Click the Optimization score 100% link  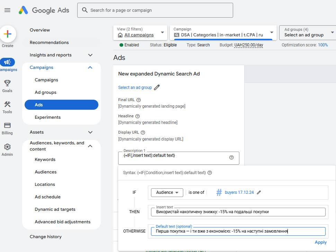coord(323,45)
